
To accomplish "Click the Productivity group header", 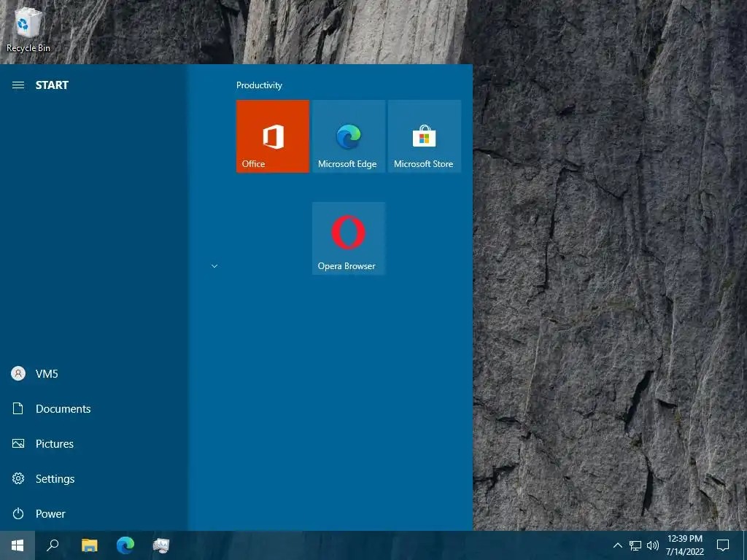I will [x=259, y=85].
